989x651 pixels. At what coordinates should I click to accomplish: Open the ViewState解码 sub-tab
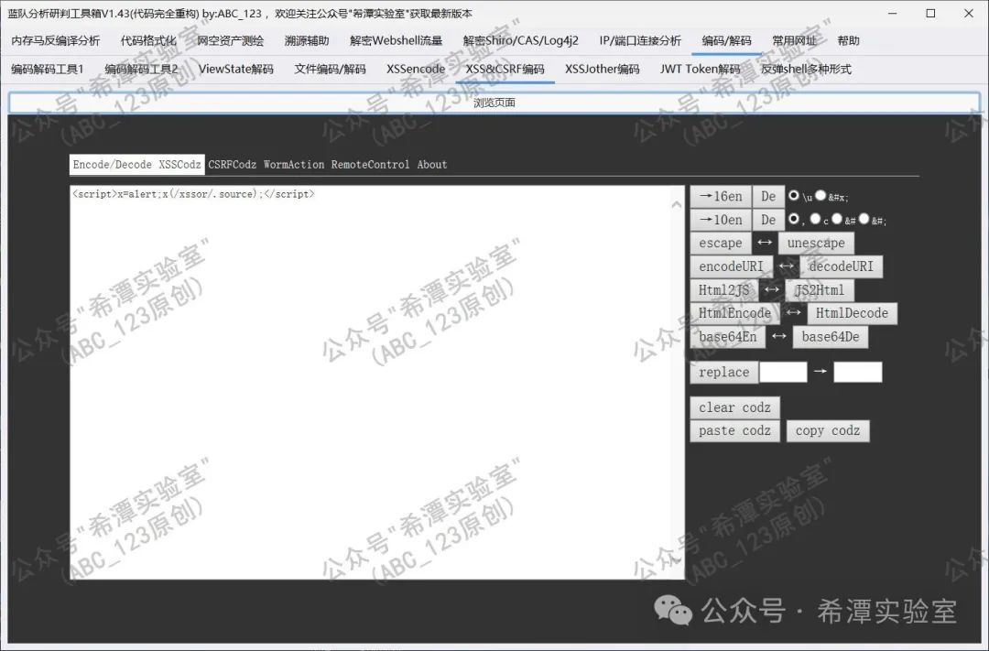[x=236, y=69]
